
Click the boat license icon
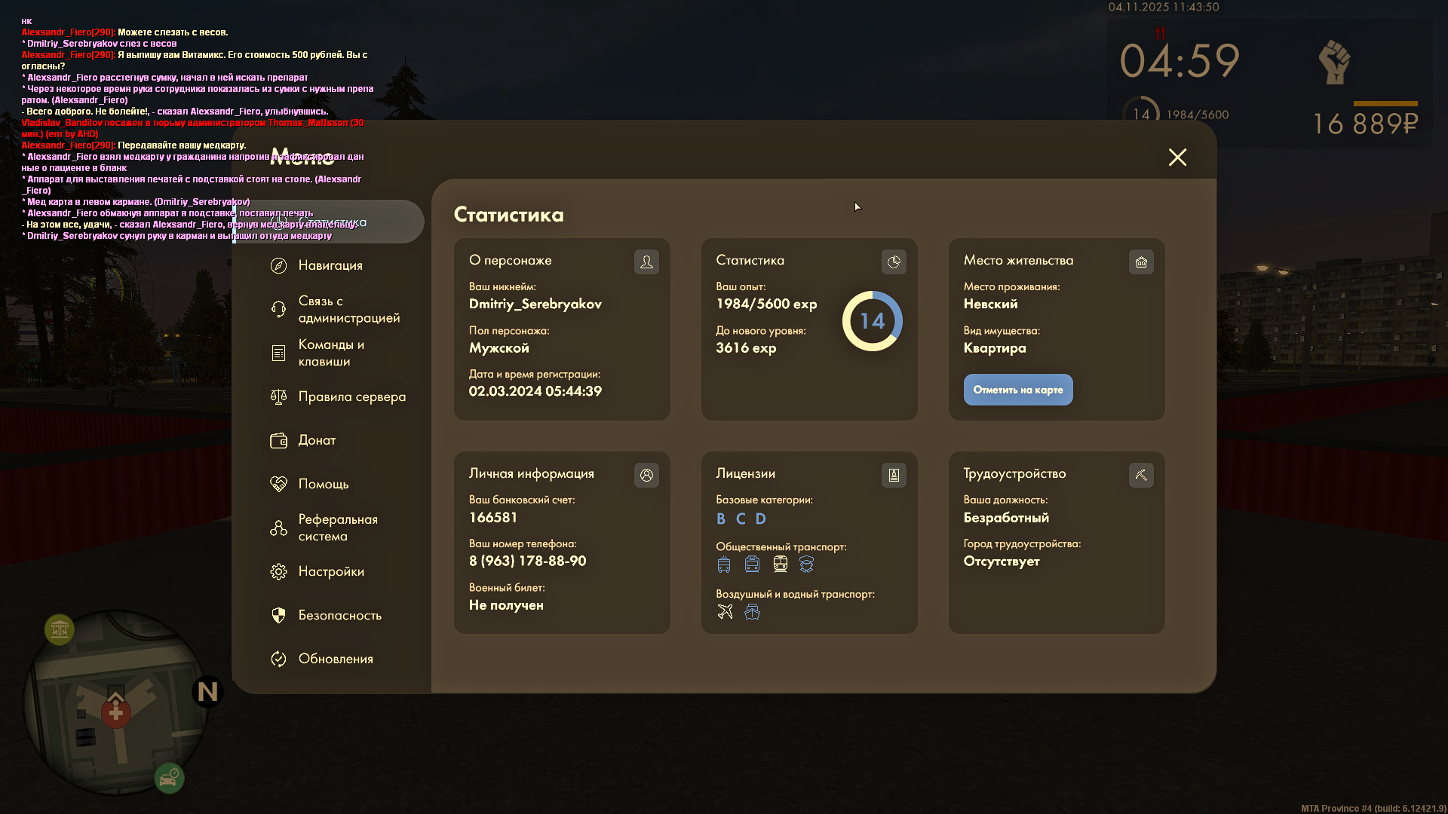coord(752,611)
